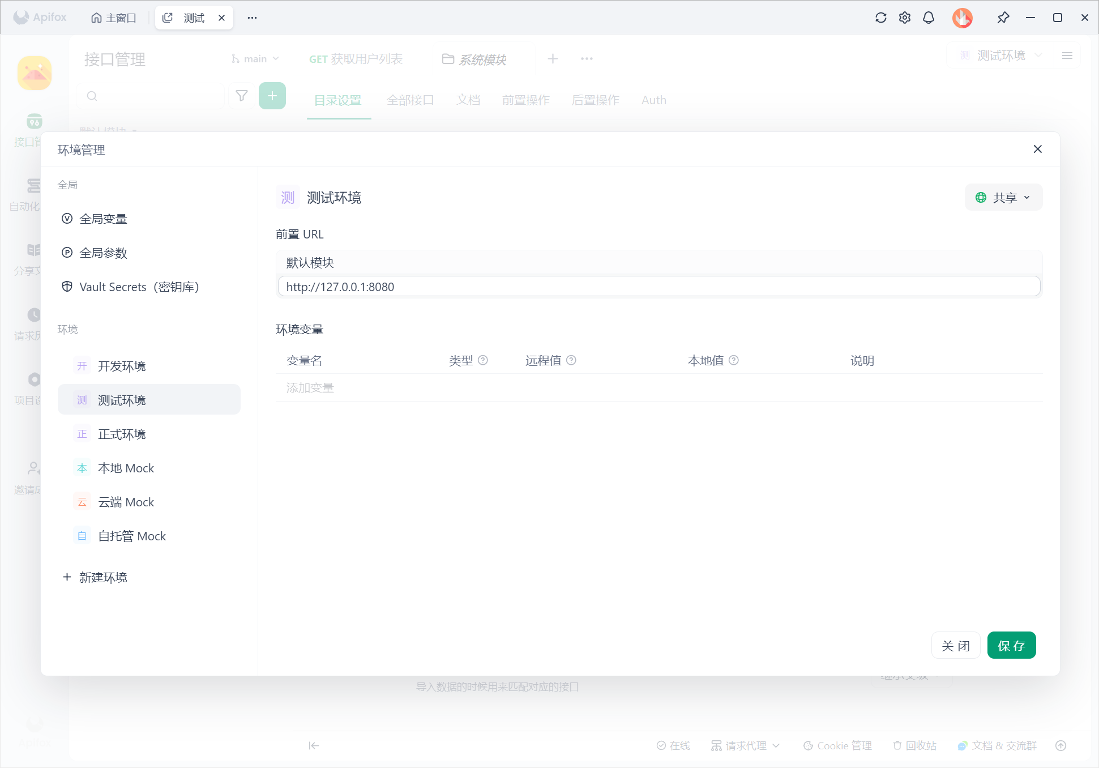The height and width of the screenshot is (768, 1099).
Task: Click 添加变量 placeholder row
Action: 310,388
